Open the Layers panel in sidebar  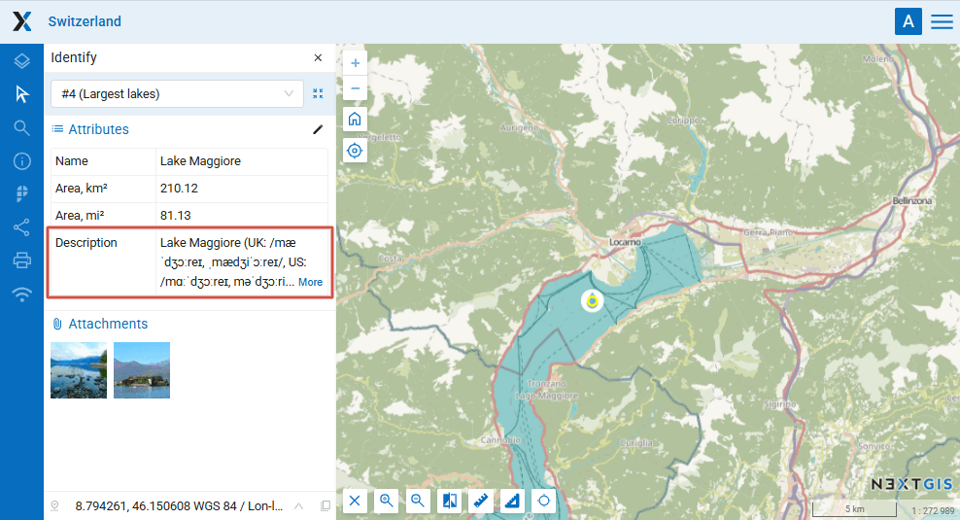(x=21, y=61)
